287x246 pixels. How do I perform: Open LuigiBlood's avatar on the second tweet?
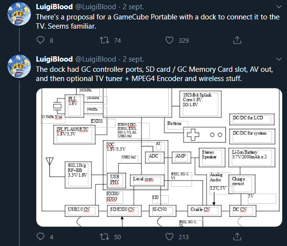coord(19,66)
